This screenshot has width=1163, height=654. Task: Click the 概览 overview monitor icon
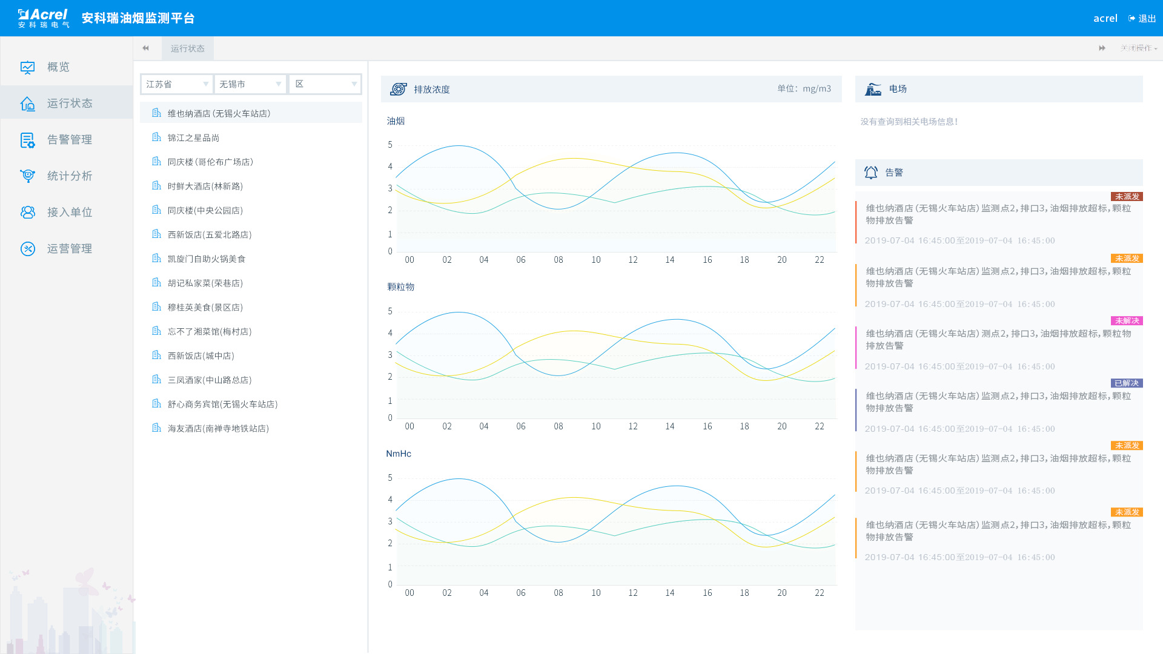[28, 67]
